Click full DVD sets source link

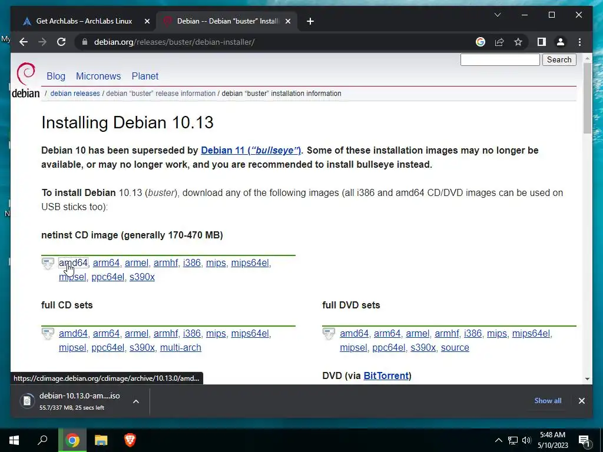pos(455,347)
